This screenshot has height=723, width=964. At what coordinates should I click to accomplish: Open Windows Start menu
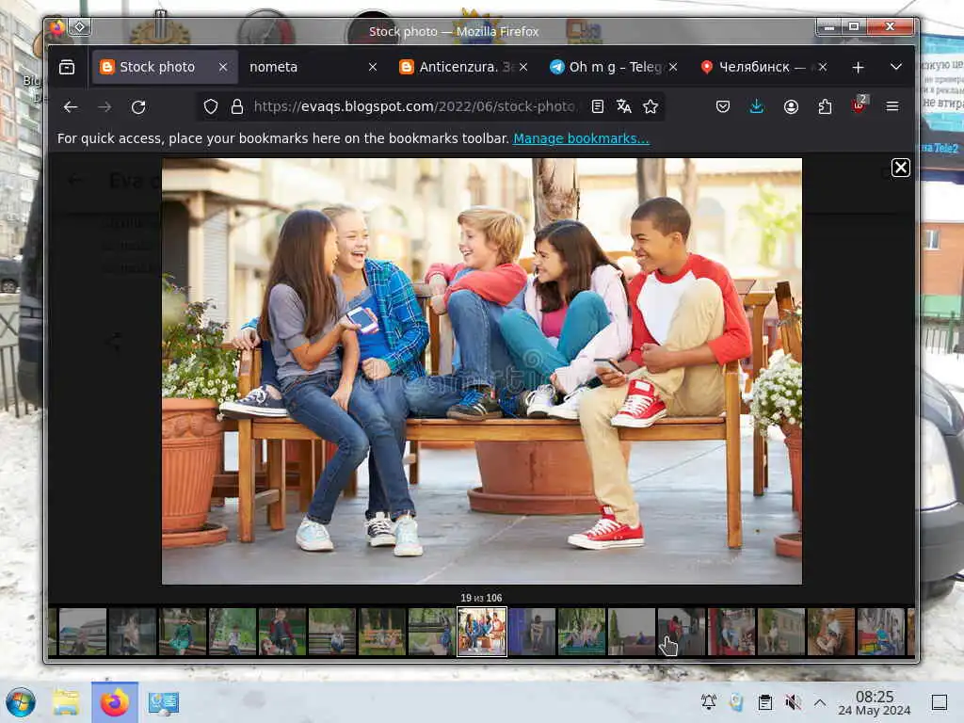pyautogui.click(x=21, y=702)
